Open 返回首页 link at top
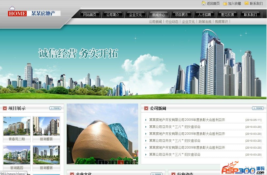 tap(213, 3)
